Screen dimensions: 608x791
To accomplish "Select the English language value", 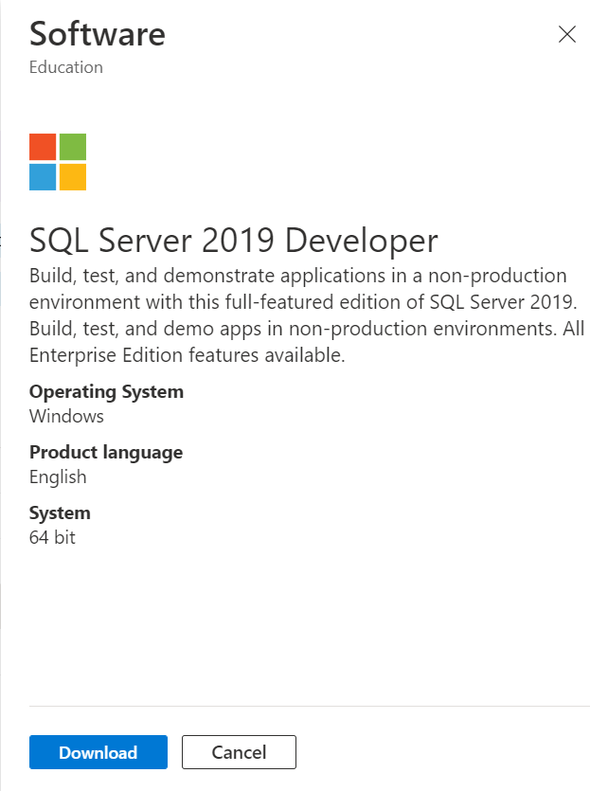I will pos(58,476).
